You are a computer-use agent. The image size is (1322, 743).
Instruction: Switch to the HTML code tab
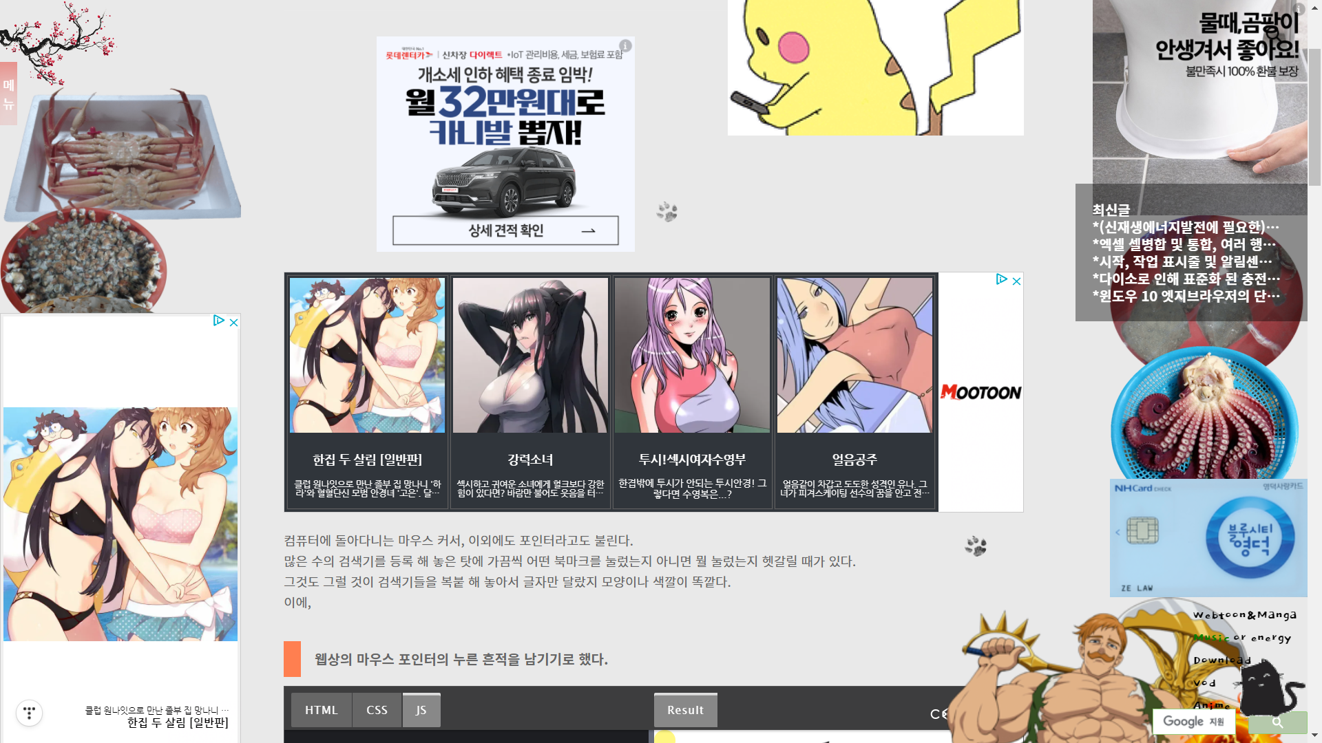pos(321,710)
